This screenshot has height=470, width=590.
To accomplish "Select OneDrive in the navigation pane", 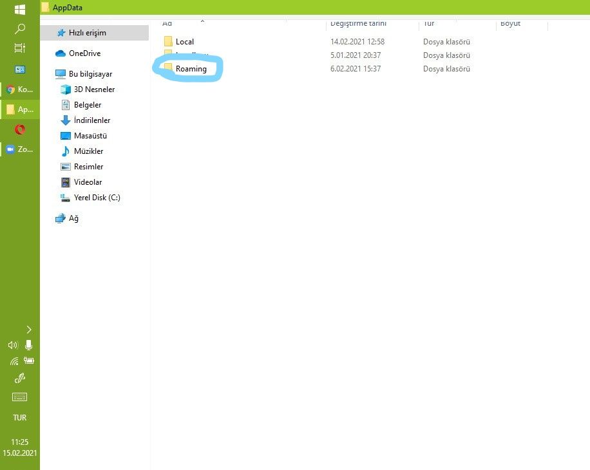I will click(84, 53).
